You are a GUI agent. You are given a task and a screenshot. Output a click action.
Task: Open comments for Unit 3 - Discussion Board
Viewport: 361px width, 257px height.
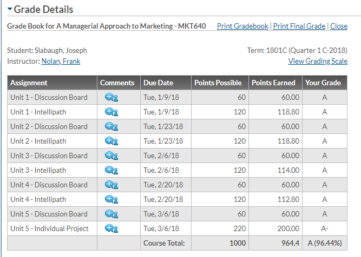pos(111,155)
